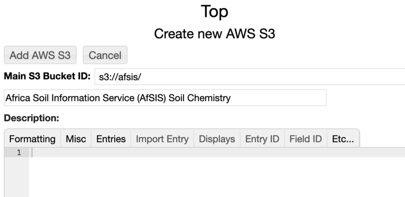Screen dimensions: 405x197
Task: Select the Entry ID menu item
Action: click(x=262, y=139)
